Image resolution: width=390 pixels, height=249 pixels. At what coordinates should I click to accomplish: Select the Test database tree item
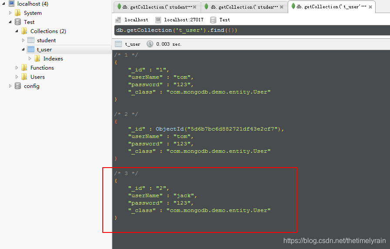click(29, 22)
